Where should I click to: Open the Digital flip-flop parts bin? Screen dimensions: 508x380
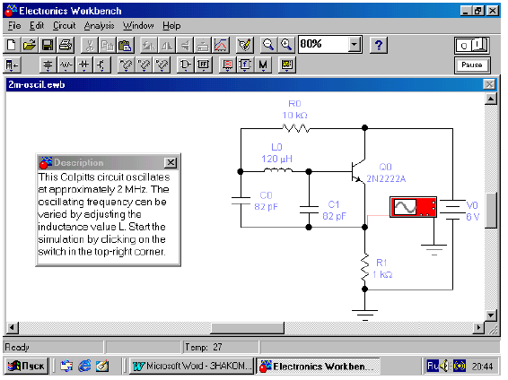click(203, 65)
